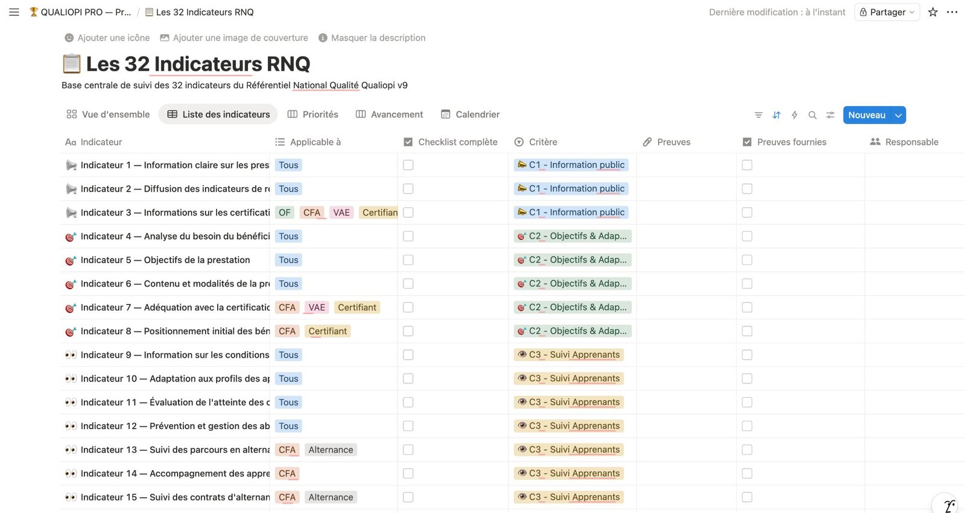Open Indicateur 12 row title

click(176, 426)
